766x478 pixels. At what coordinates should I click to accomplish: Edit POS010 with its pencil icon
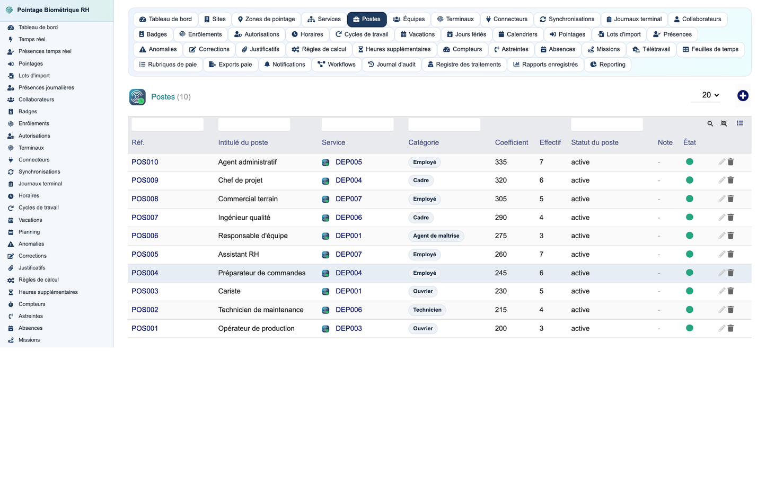tap(721, 162)
